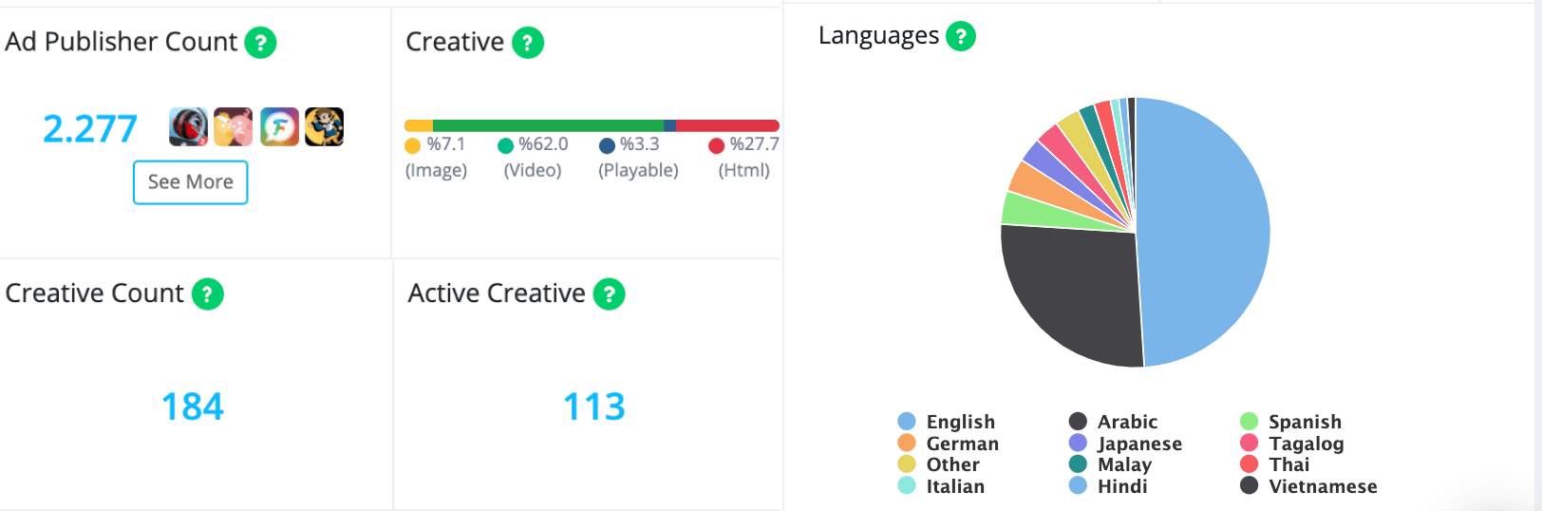This screenshot has height=511, width=1542.
Task: Click the Creative Count help icon
Action: (x=208, y=294)
